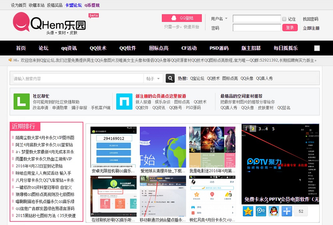The height and width of the screenshot is (225, 333).
Task: Open the 新人报道 link
Action: pos(143,102)
